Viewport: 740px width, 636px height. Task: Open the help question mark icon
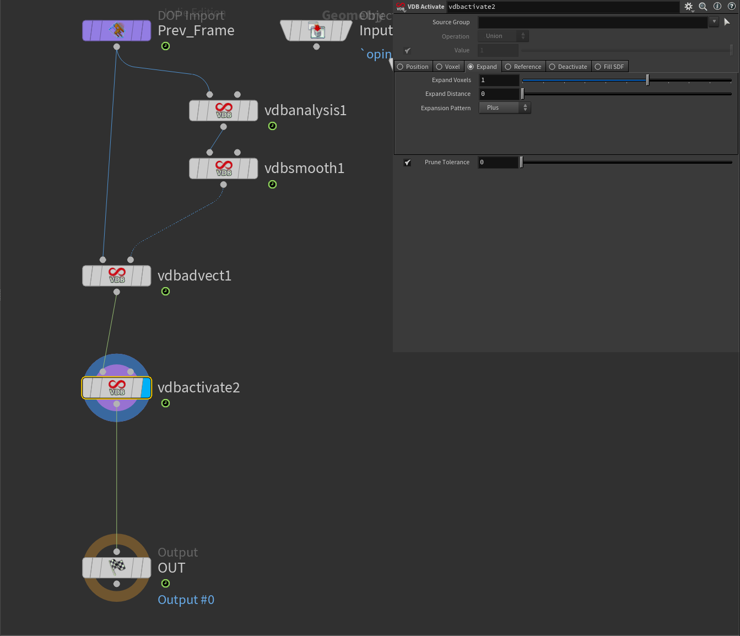[x=732, y=7]
